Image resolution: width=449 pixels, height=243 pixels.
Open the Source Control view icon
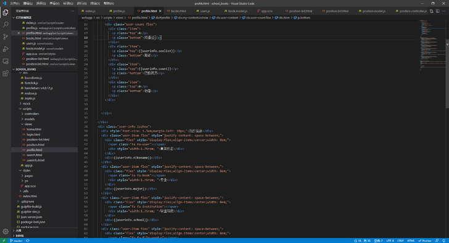click(x=6, y=37)
